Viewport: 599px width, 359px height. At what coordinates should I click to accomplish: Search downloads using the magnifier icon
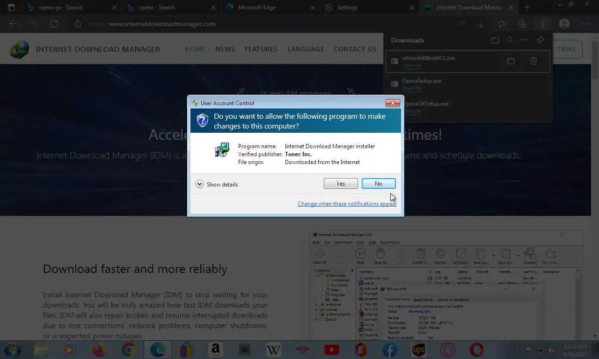click(x=510, y=40)
